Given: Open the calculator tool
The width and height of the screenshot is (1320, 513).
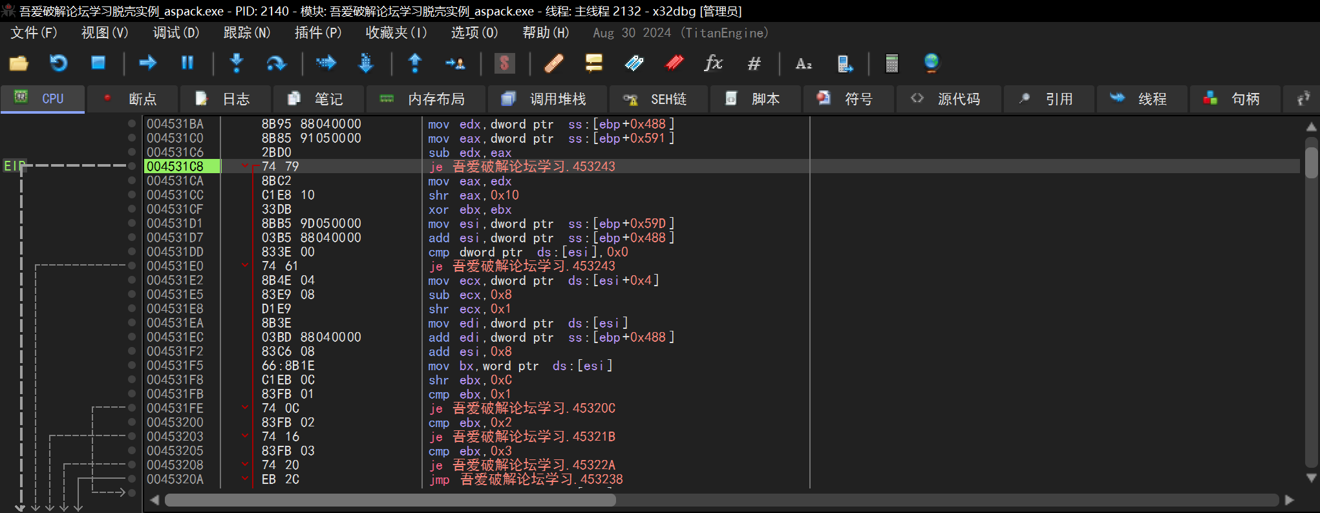Looking at the screenshot, I should (891, 63).
